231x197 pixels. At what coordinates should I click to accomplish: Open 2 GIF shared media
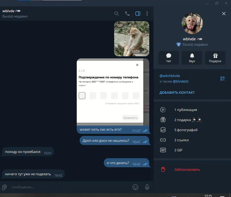(192, 150)
